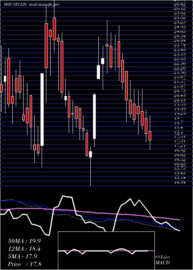Click the '24.34' price axis label
The height and width of the screenshot is (270, 193).
tap(180, 36)
